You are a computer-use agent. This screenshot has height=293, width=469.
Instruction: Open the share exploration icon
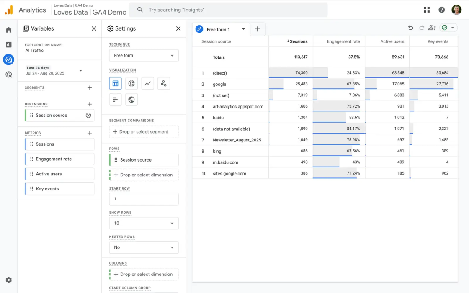coord(432,27)
